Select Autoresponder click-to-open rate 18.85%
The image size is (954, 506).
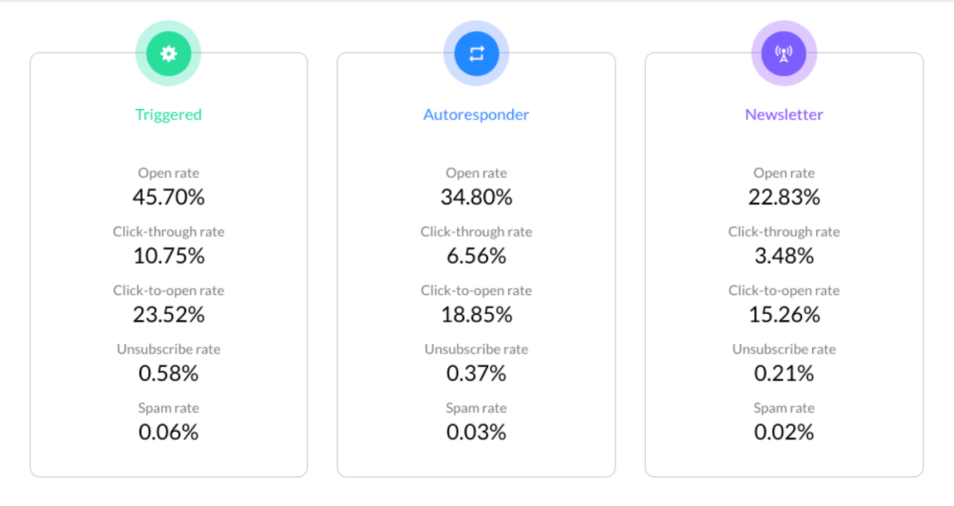(476, 315)
